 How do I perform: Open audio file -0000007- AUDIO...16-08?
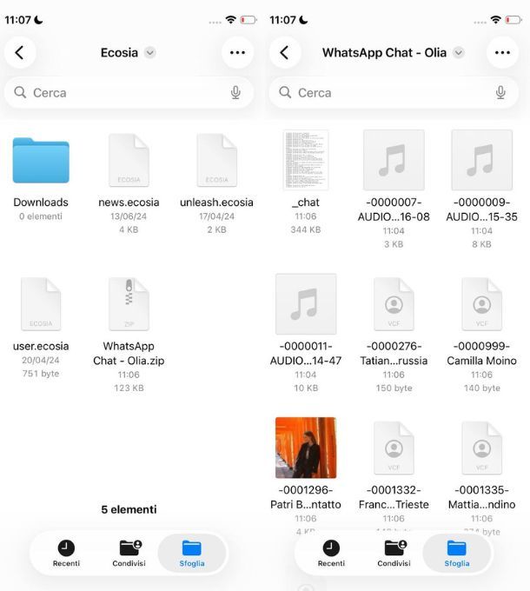click(394, 160)
